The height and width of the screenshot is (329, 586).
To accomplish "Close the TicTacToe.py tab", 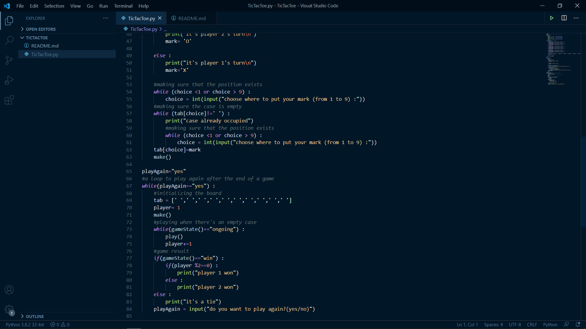I will 160,18.
